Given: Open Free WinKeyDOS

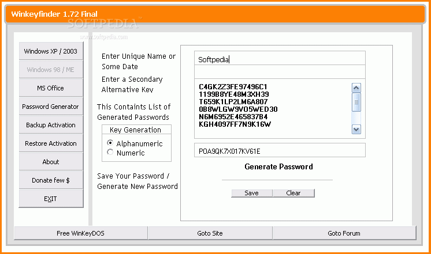Looking at the screenshot, I should (x=81, y=233).
